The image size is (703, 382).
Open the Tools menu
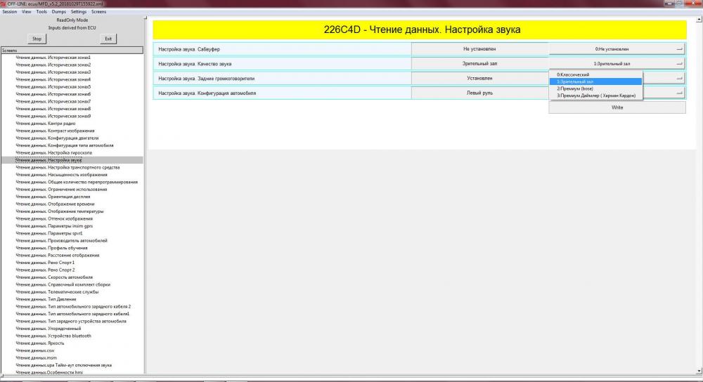point(41,12)
